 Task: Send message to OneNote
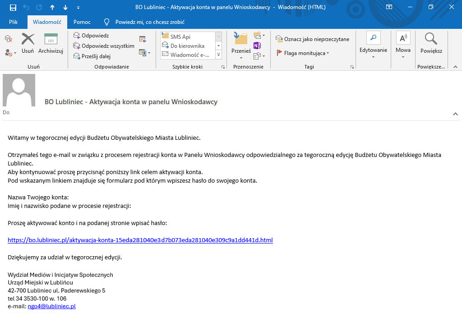pyautogui.click(x=257, y=46)
